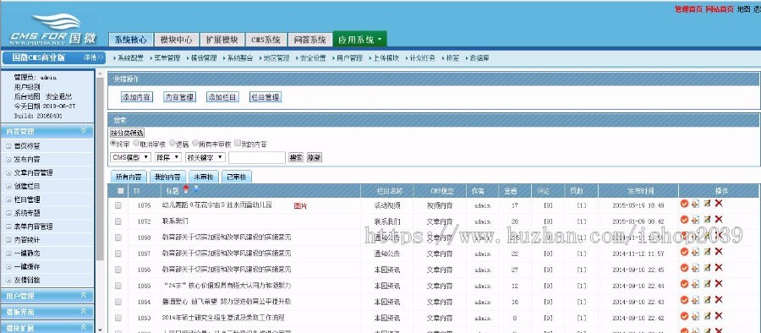Click copy-page icon in row 1067
Screen dimensions: 761x333
(696, 252)
